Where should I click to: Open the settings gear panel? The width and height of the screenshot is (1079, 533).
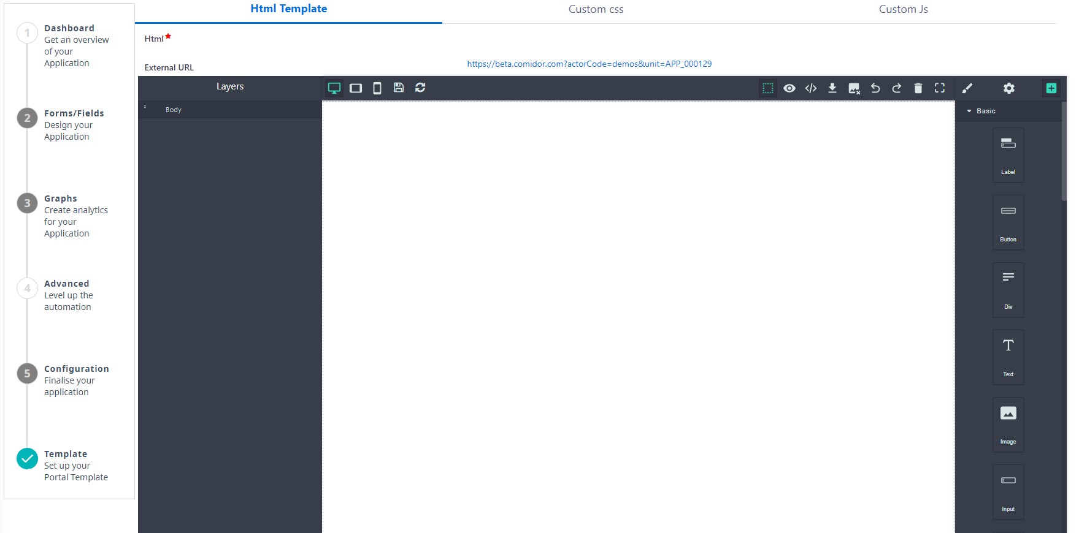(1009, 88)
